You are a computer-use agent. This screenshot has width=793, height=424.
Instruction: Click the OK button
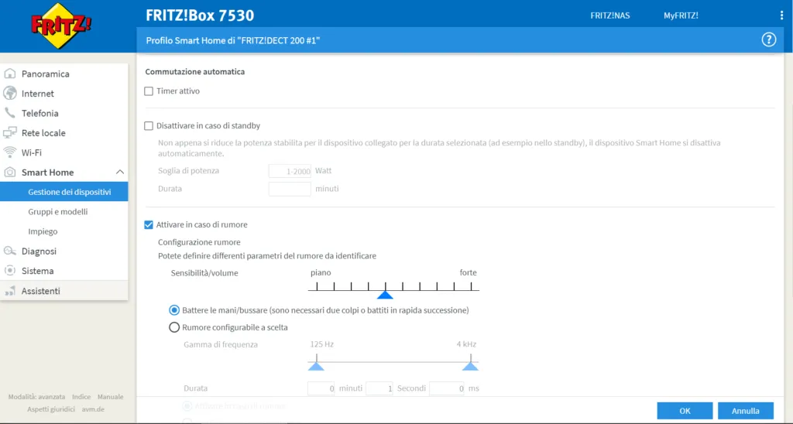685,411
